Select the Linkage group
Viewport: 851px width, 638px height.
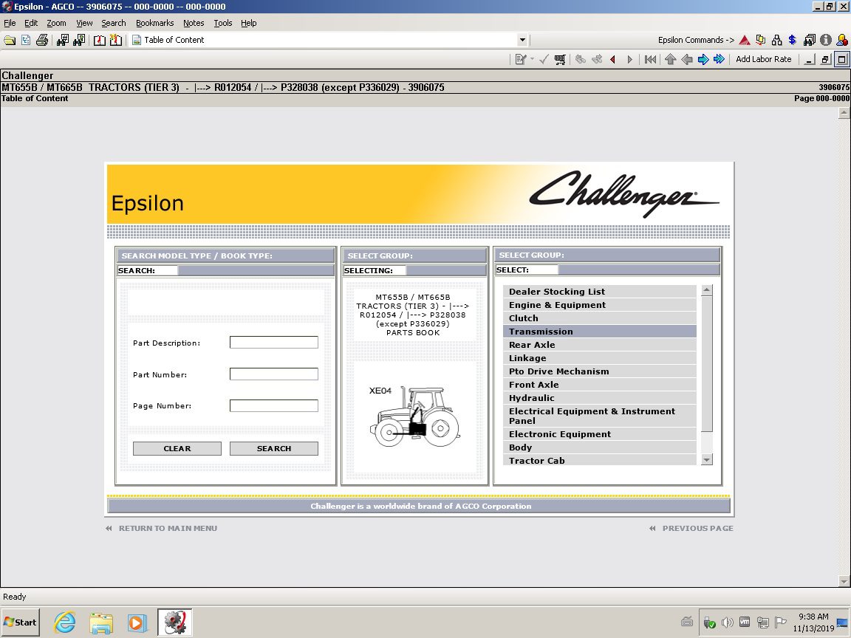(x=599, y=358)
